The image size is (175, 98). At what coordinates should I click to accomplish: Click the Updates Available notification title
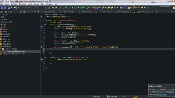click(156, 86)
